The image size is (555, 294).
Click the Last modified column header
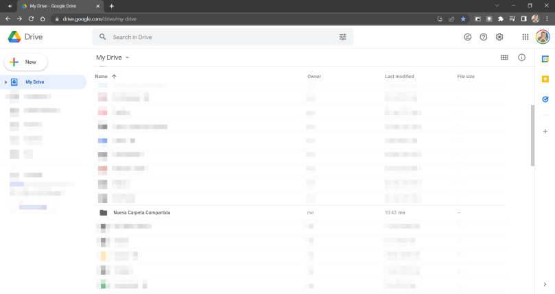pos(399,77)
